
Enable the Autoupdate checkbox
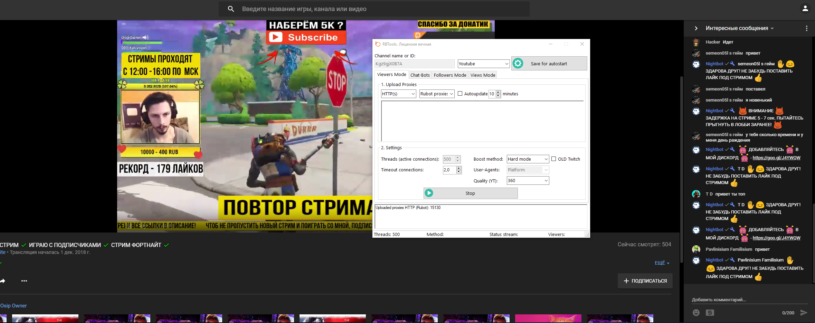[x=460, y=94]
